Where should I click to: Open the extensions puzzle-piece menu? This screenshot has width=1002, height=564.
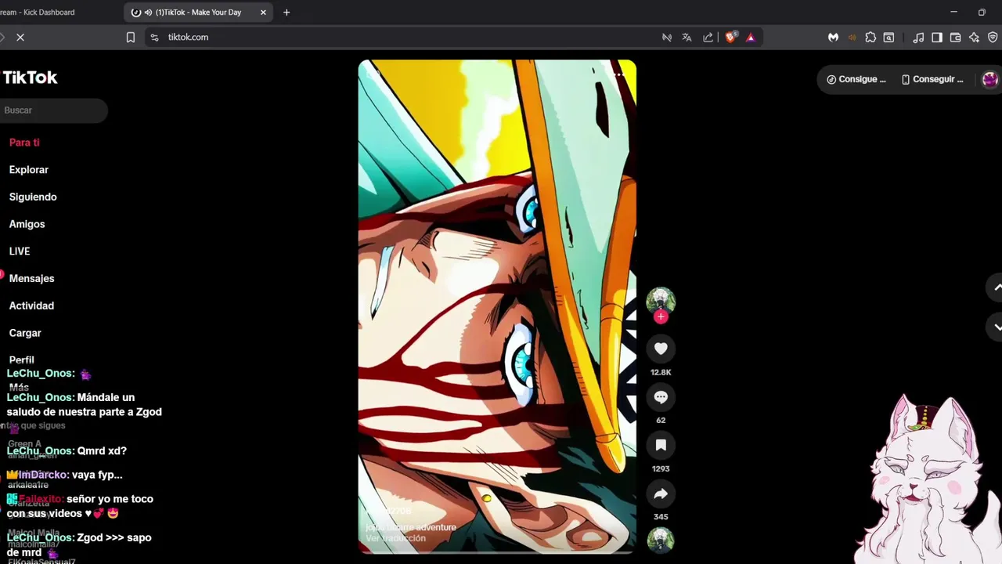870,37
